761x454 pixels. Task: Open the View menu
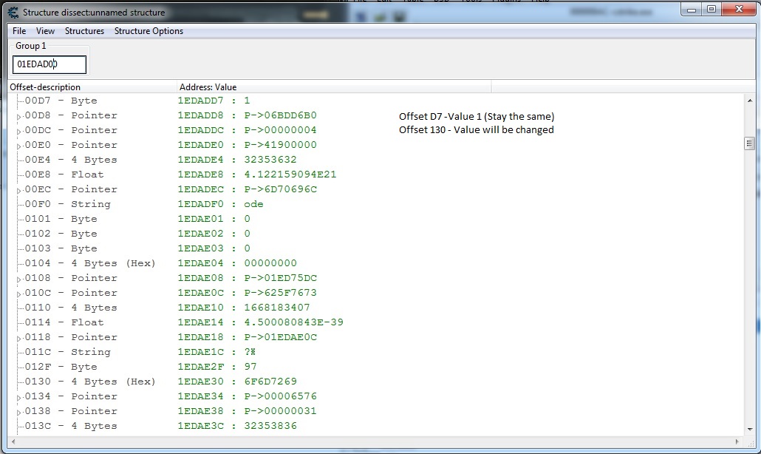(45, 31)
